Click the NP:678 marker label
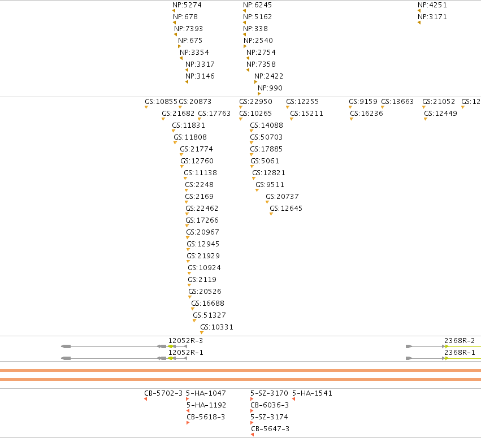This screenshot has height=438, width=481. (x=185, y=17)
